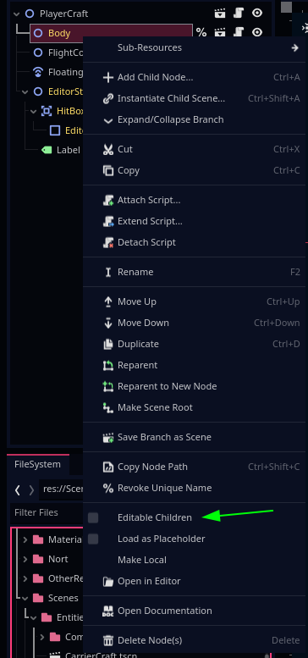Viewport: 308px width, 658px height.
Task: Toggle visibility eye of PlayerCraft node
Action: [x=257, y=14]
